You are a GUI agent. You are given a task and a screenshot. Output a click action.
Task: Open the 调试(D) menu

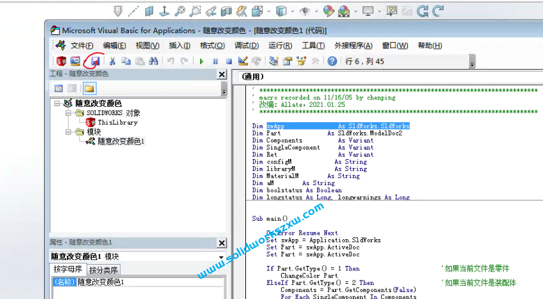coord(247,46)
